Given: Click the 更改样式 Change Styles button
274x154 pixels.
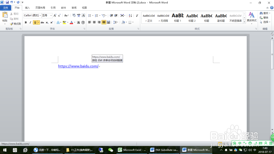Looking at the screenshot, I should (252, 18).
